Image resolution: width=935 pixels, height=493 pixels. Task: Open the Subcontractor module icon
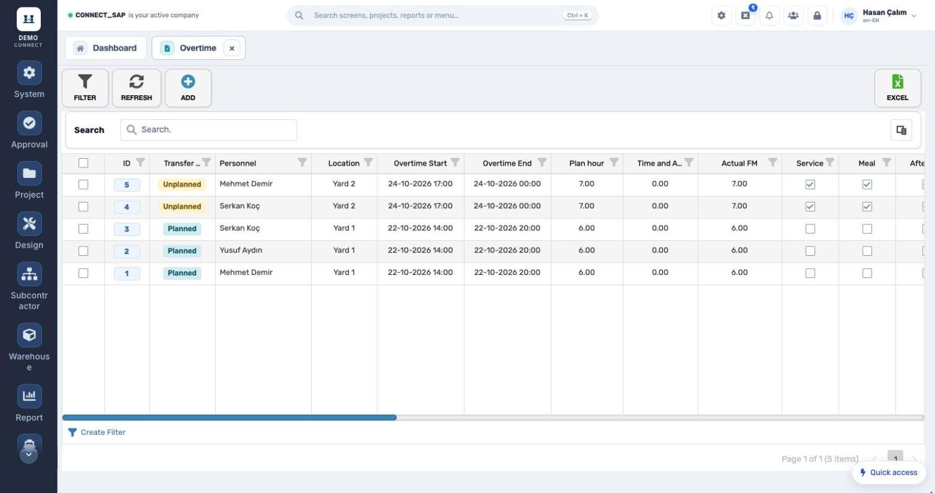(x=29, y=274)
